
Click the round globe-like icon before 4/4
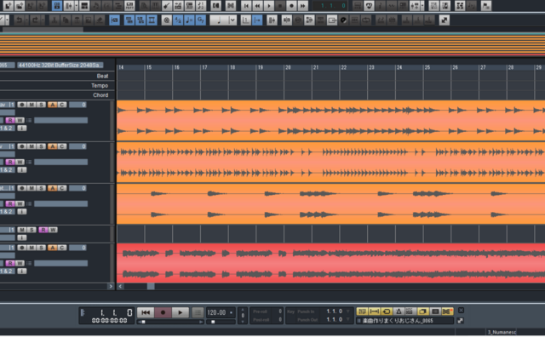point(167,20)
